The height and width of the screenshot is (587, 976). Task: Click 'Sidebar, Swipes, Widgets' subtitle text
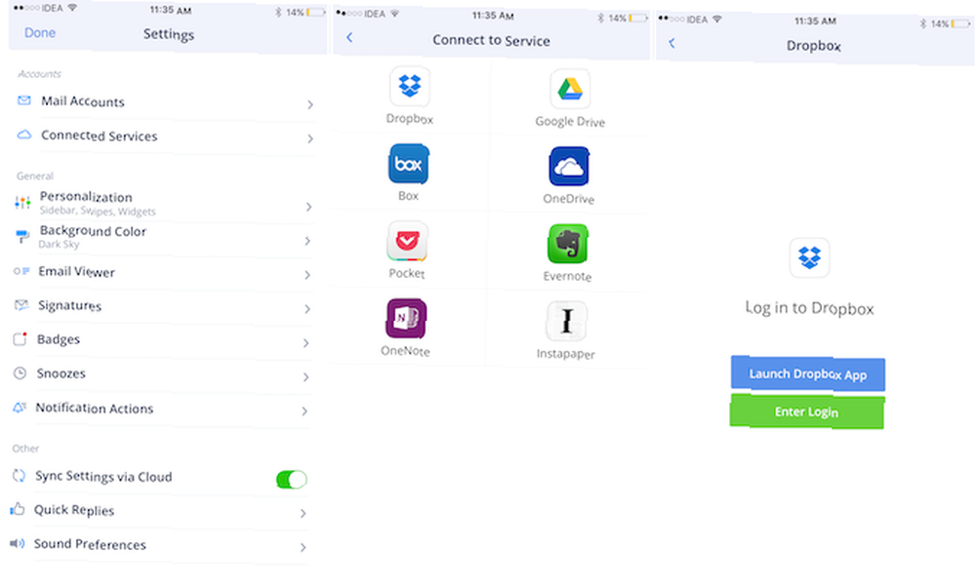coord(98,211)
